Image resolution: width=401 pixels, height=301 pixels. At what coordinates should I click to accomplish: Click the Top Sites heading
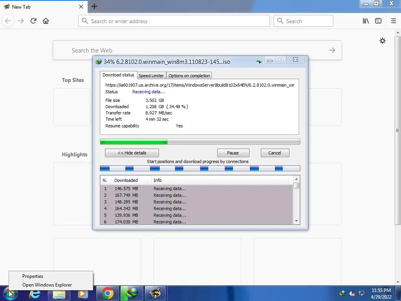point(72,80)
